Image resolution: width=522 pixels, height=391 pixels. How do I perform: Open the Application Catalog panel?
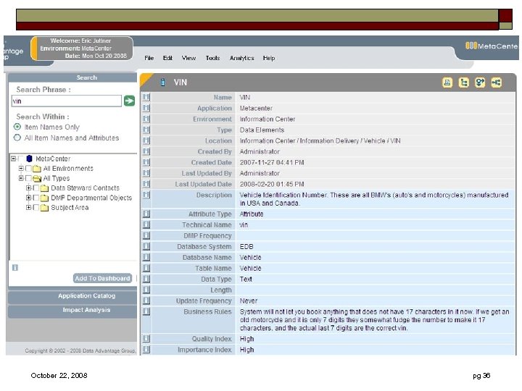click(72, 296)
